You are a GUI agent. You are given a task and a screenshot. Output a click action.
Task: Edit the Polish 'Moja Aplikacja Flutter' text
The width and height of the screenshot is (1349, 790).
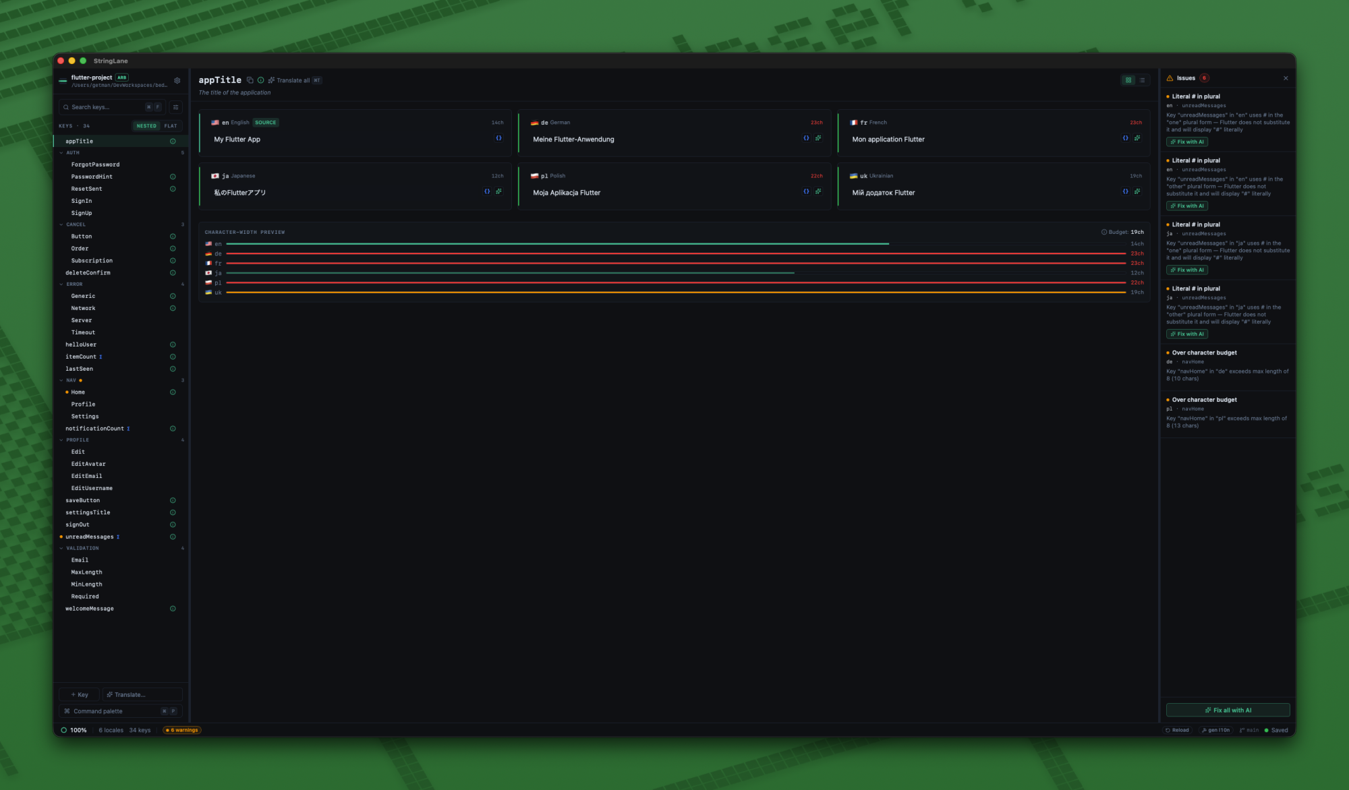(567, 193)
